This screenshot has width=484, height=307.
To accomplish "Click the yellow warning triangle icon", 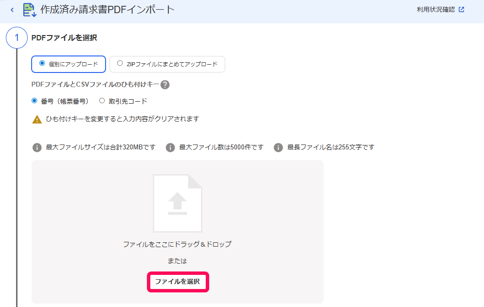I will (x=37, y=119).
